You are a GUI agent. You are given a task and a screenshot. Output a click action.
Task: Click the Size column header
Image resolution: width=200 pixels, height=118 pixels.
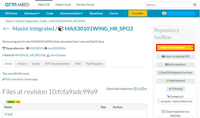click(x=103, y=107)
